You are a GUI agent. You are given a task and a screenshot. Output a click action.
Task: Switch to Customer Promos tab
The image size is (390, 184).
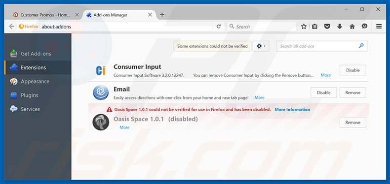(46, 15)
